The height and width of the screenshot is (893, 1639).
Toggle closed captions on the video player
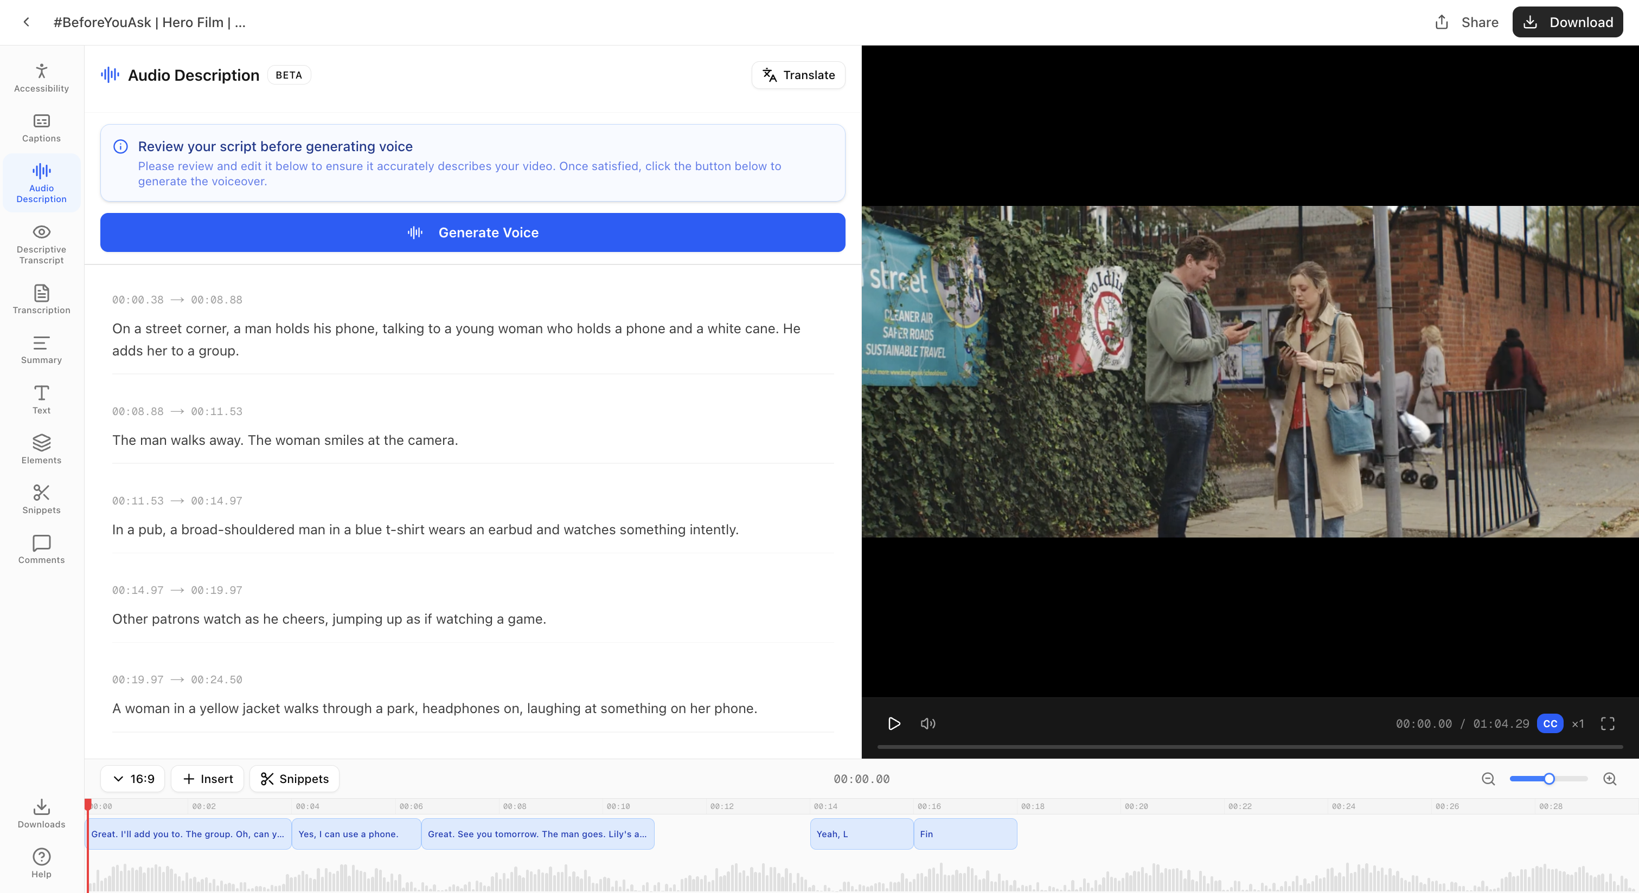point(1550,723)
